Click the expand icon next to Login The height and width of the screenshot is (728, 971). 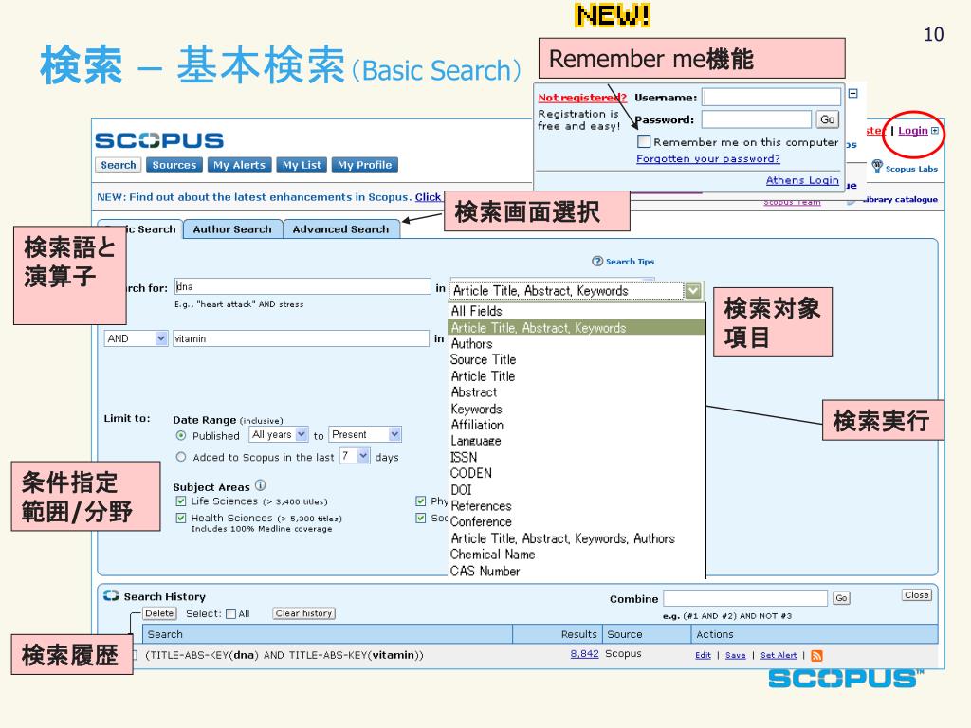coord(934,131)
